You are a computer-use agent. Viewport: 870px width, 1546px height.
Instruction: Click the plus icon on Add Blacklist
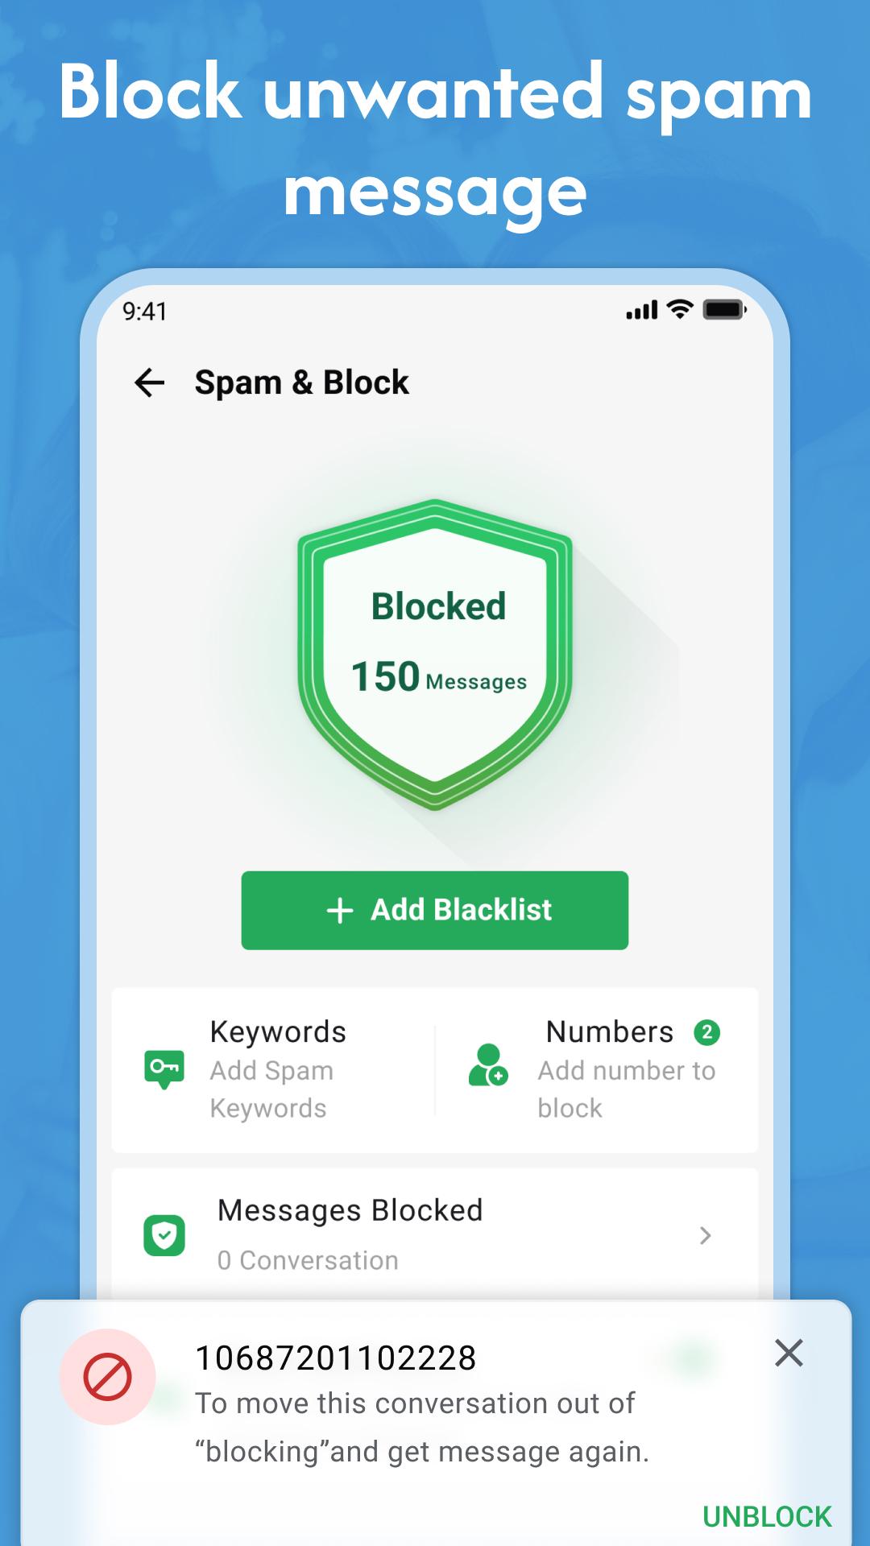click(x=340, y=911)
